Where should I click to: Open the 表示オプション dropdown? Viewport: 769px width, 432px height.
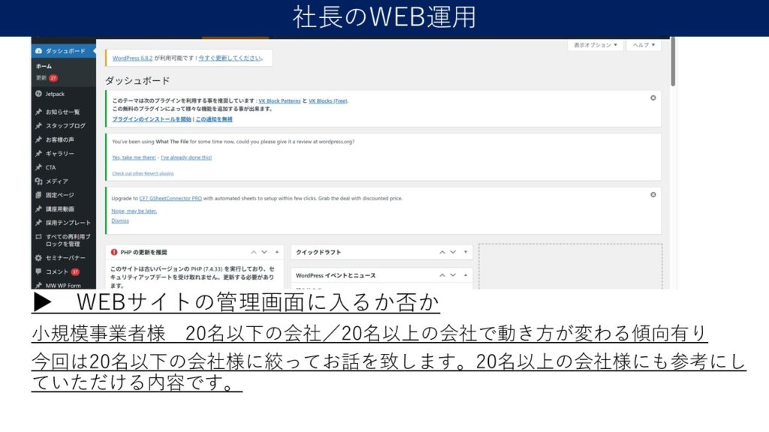(x=596, y=45)
